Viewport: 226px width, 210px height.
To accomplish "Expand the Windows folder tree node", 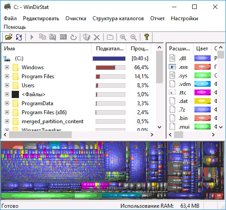I will pos(7,67).
